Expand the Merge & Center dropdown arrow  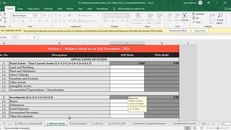click(x=99, y=21)
